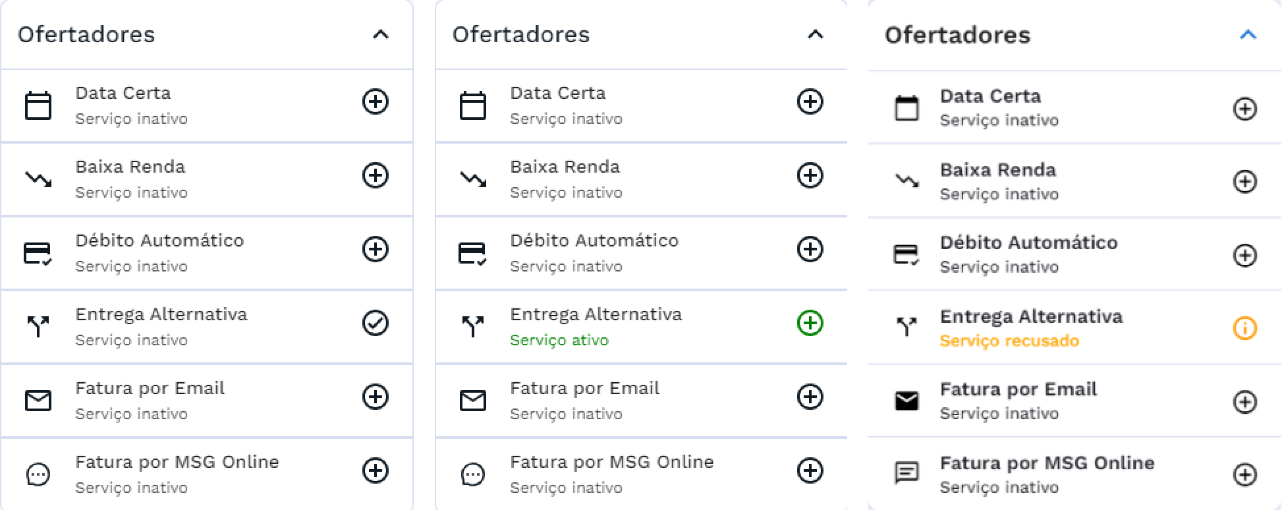The image size is (1282, 510).
Task: Toggle the green plus on Entrega Alternativa
Action: [x=810, y=324]
